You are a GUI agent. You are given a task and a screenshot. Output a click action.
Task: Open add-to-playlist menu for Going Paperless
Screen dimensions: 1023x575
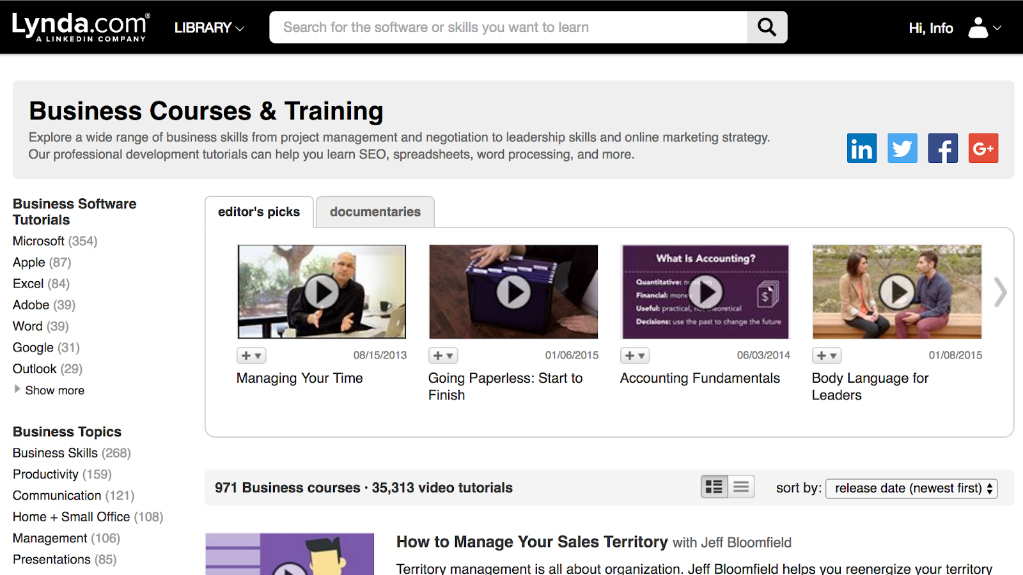point(443,355)
